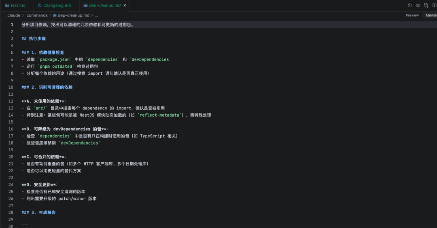Click the heading '### 2. 识别可清理的依赖'
The image size is (437, 228).
click(x=47, y=87)
